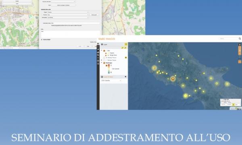The width and height of the screenshot is (242, 145).
Task: Click the search magnifier icon in WebGIS header
Action: tap(240, 39)
